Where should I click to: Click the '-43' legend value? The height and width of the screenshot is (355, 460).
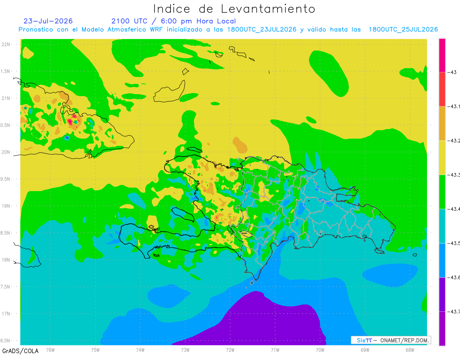point(453,72)
